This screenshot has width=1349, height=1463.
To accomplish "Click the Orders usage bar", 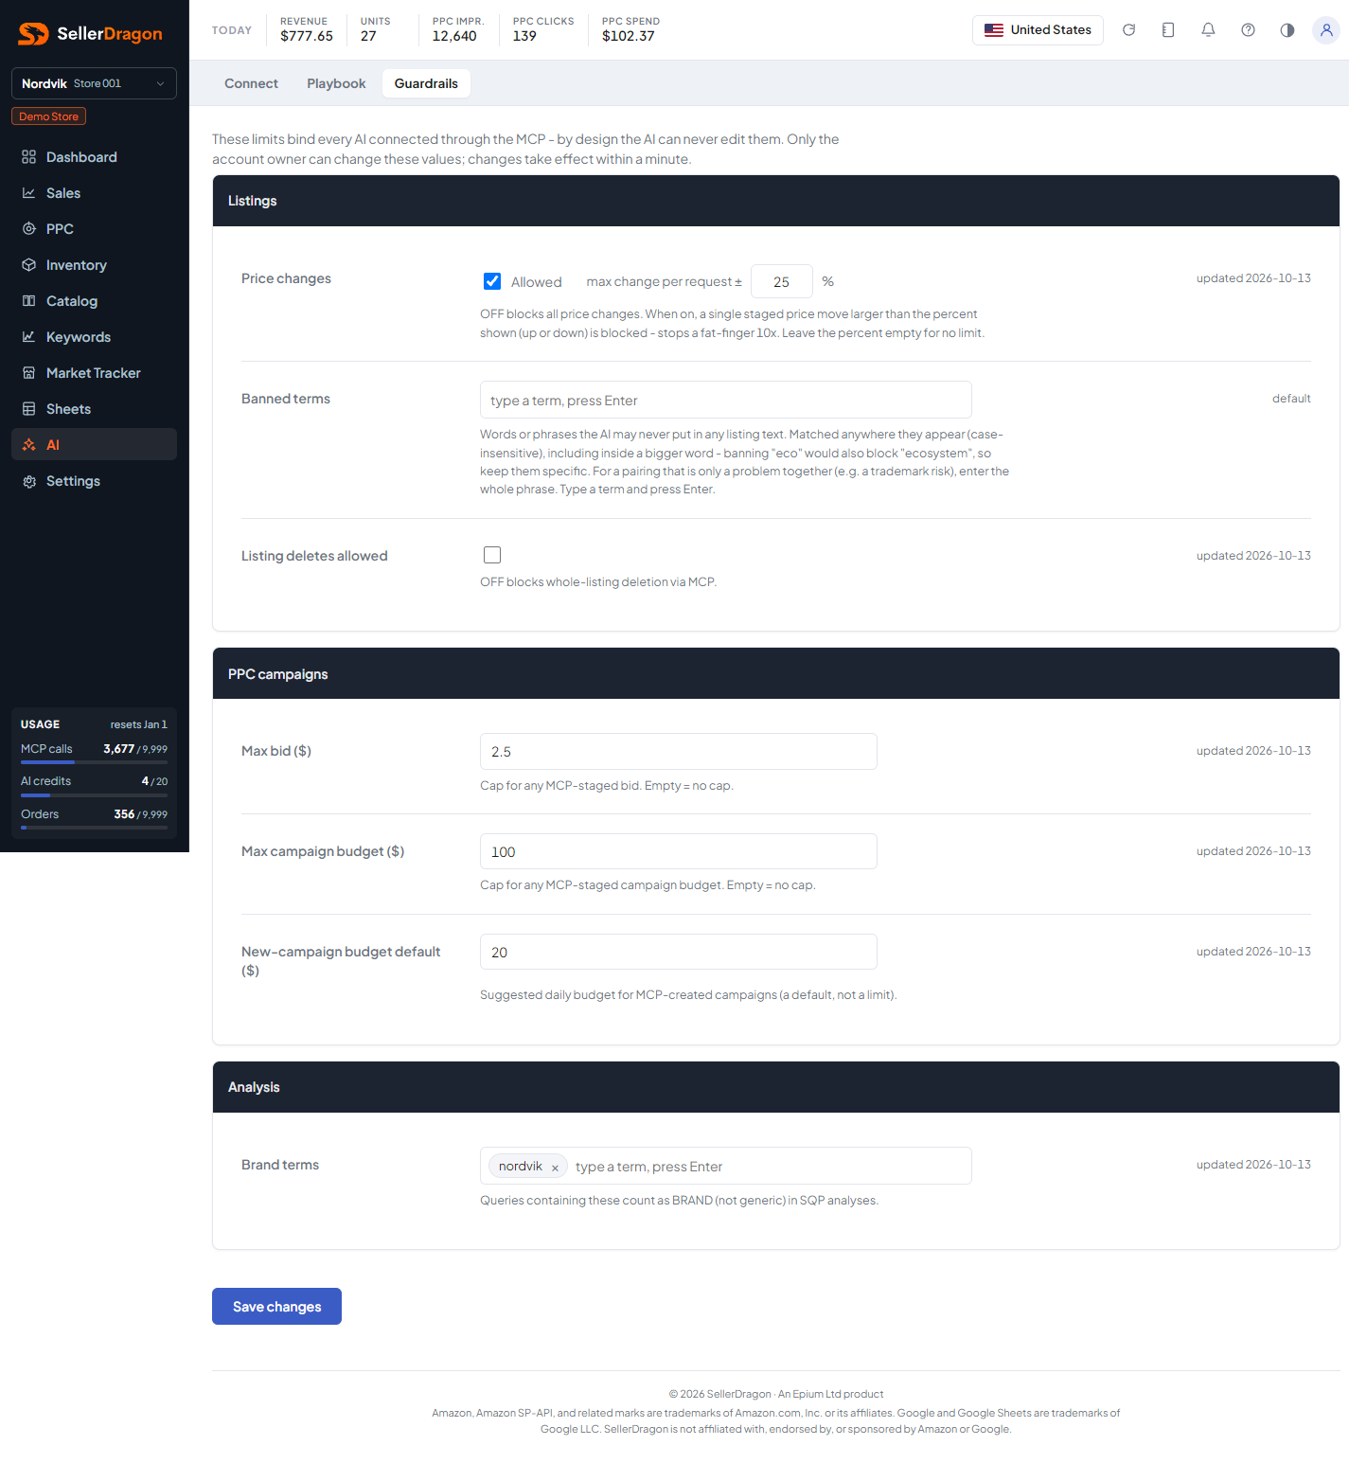I will (x=94, y=828).
